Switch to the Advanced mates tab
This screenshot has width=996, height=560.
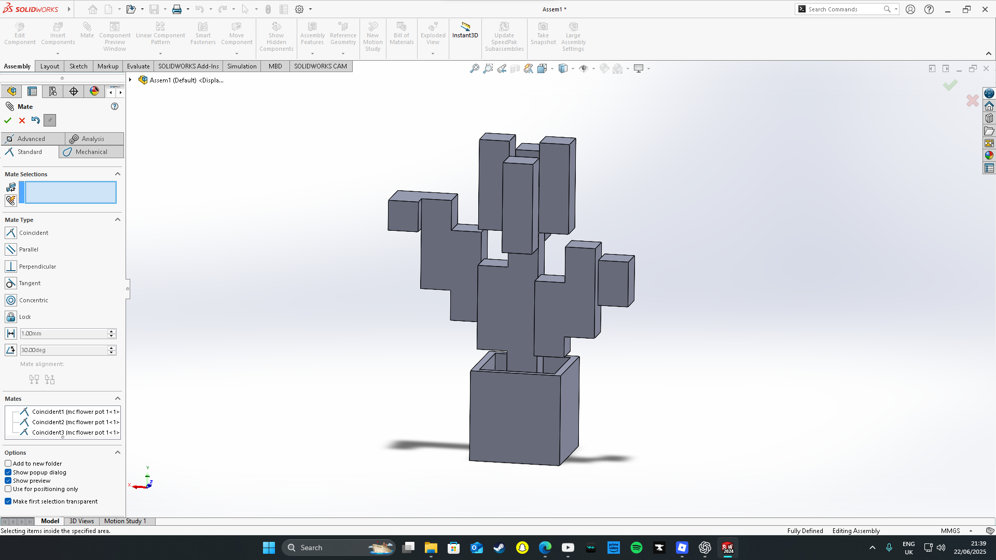pos(33,139)
